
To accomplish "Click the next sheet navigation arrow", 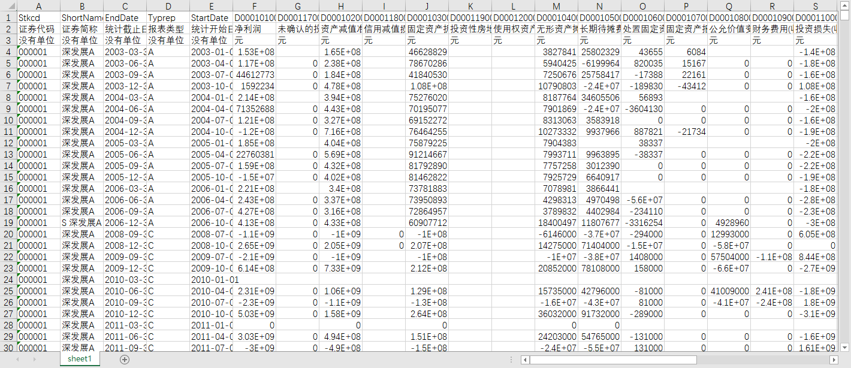I will [x=34, y=360].
